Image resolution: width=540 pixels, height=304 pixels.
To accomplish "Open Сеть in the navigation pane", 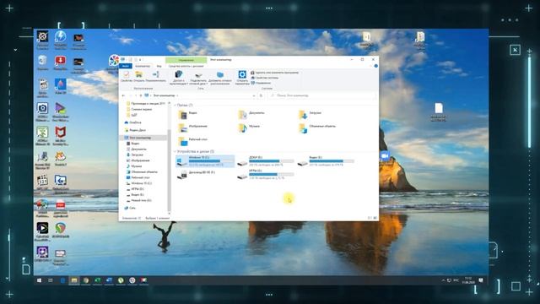I will pyautogui.click(x=130, y=208).
